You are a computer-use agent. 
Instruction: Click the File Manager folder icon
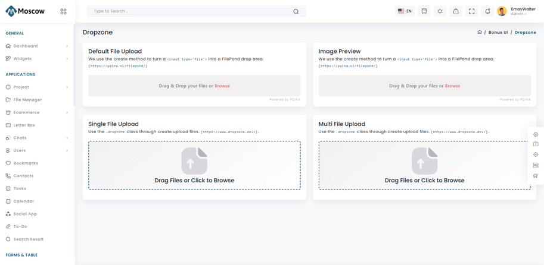pos(8,100)
